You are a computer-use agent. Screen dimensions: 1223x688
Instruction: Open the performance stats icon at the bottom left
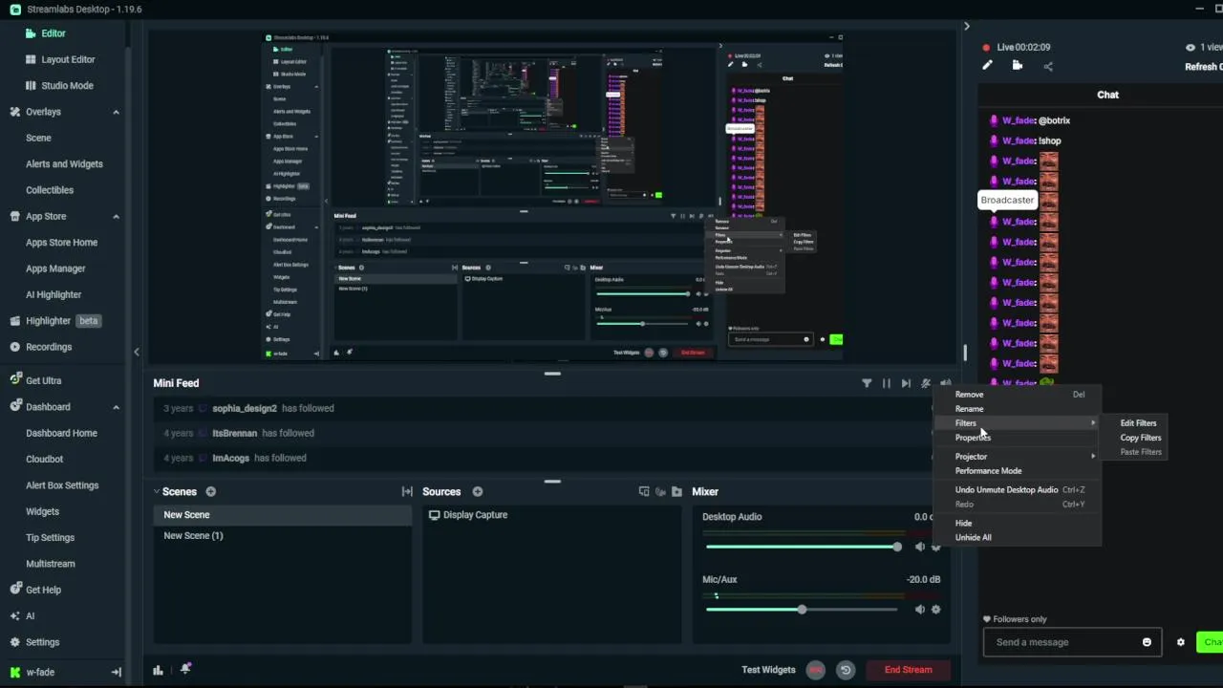[x=158, y=670]
